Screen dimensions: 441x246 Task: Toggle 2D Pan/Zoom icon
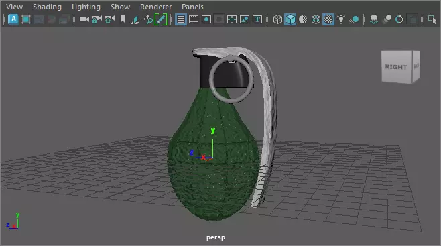(148, 19)
